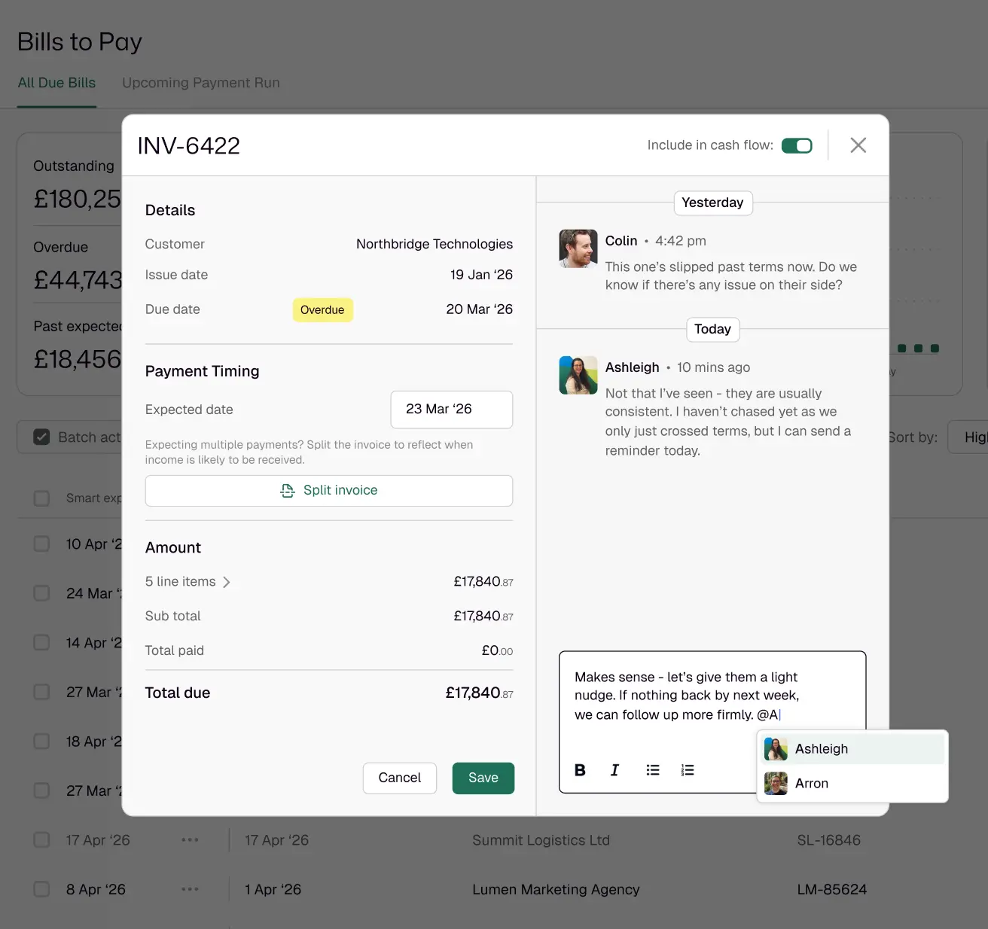Screen dimensions: 988x929
Task: Pick Arron from the mention suggestions
Action: click(852, 784)
